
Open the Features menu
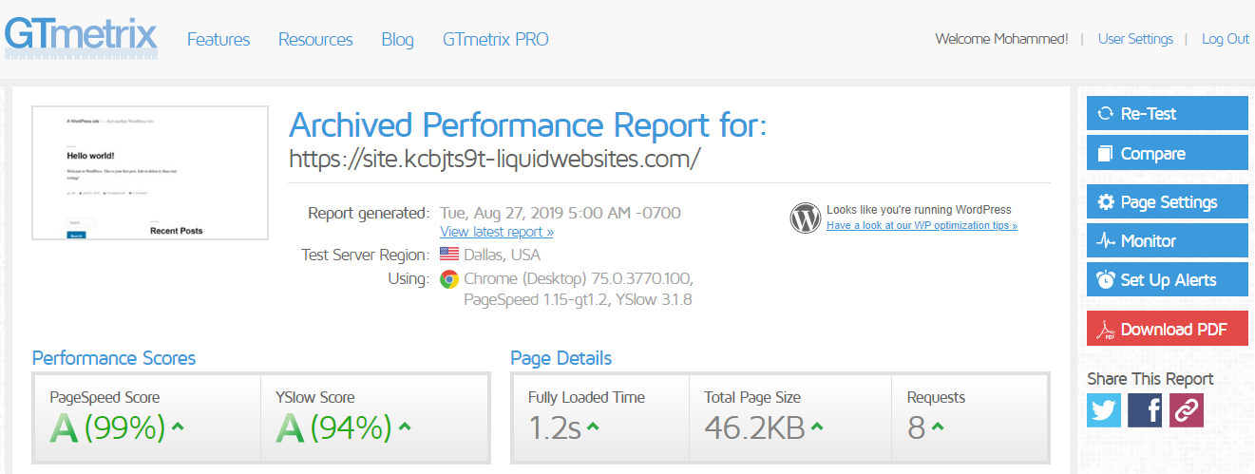(219, 39)
